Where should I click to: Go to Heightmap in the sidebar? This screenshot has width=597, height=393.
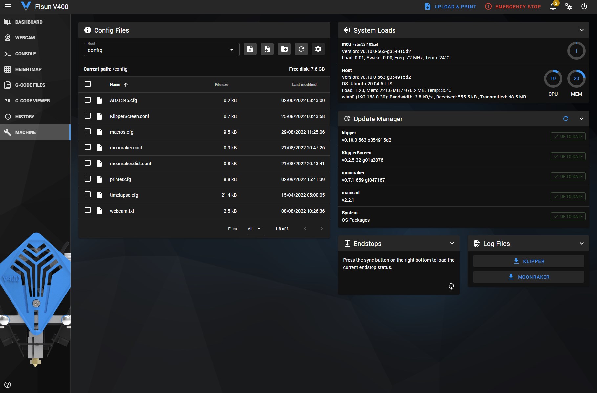coord(35,69)
